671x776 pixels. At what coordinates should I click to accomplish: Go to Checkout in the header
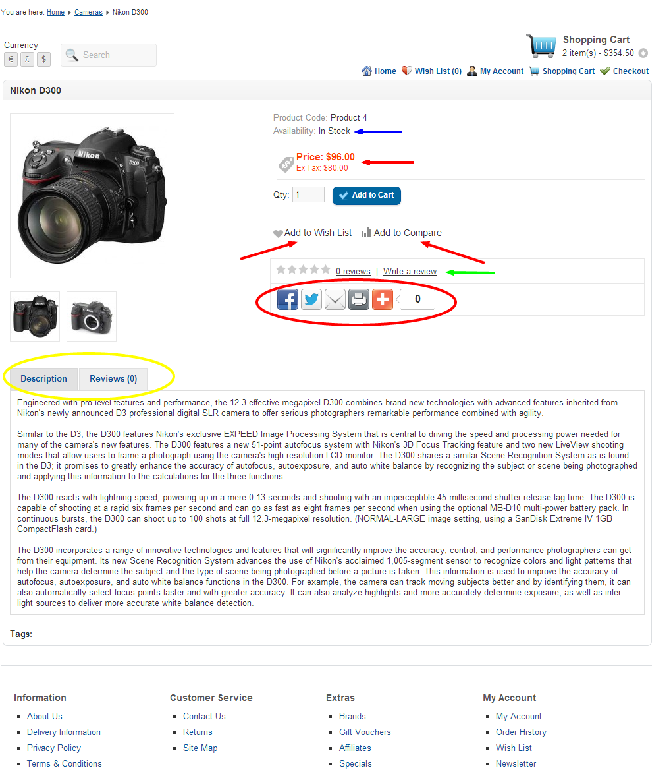tap(630, 71)
